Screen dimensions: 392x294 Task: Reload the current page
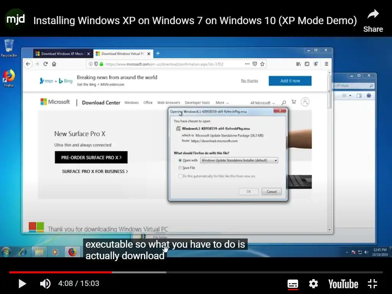pyautogui.click(x=46, y=64)
